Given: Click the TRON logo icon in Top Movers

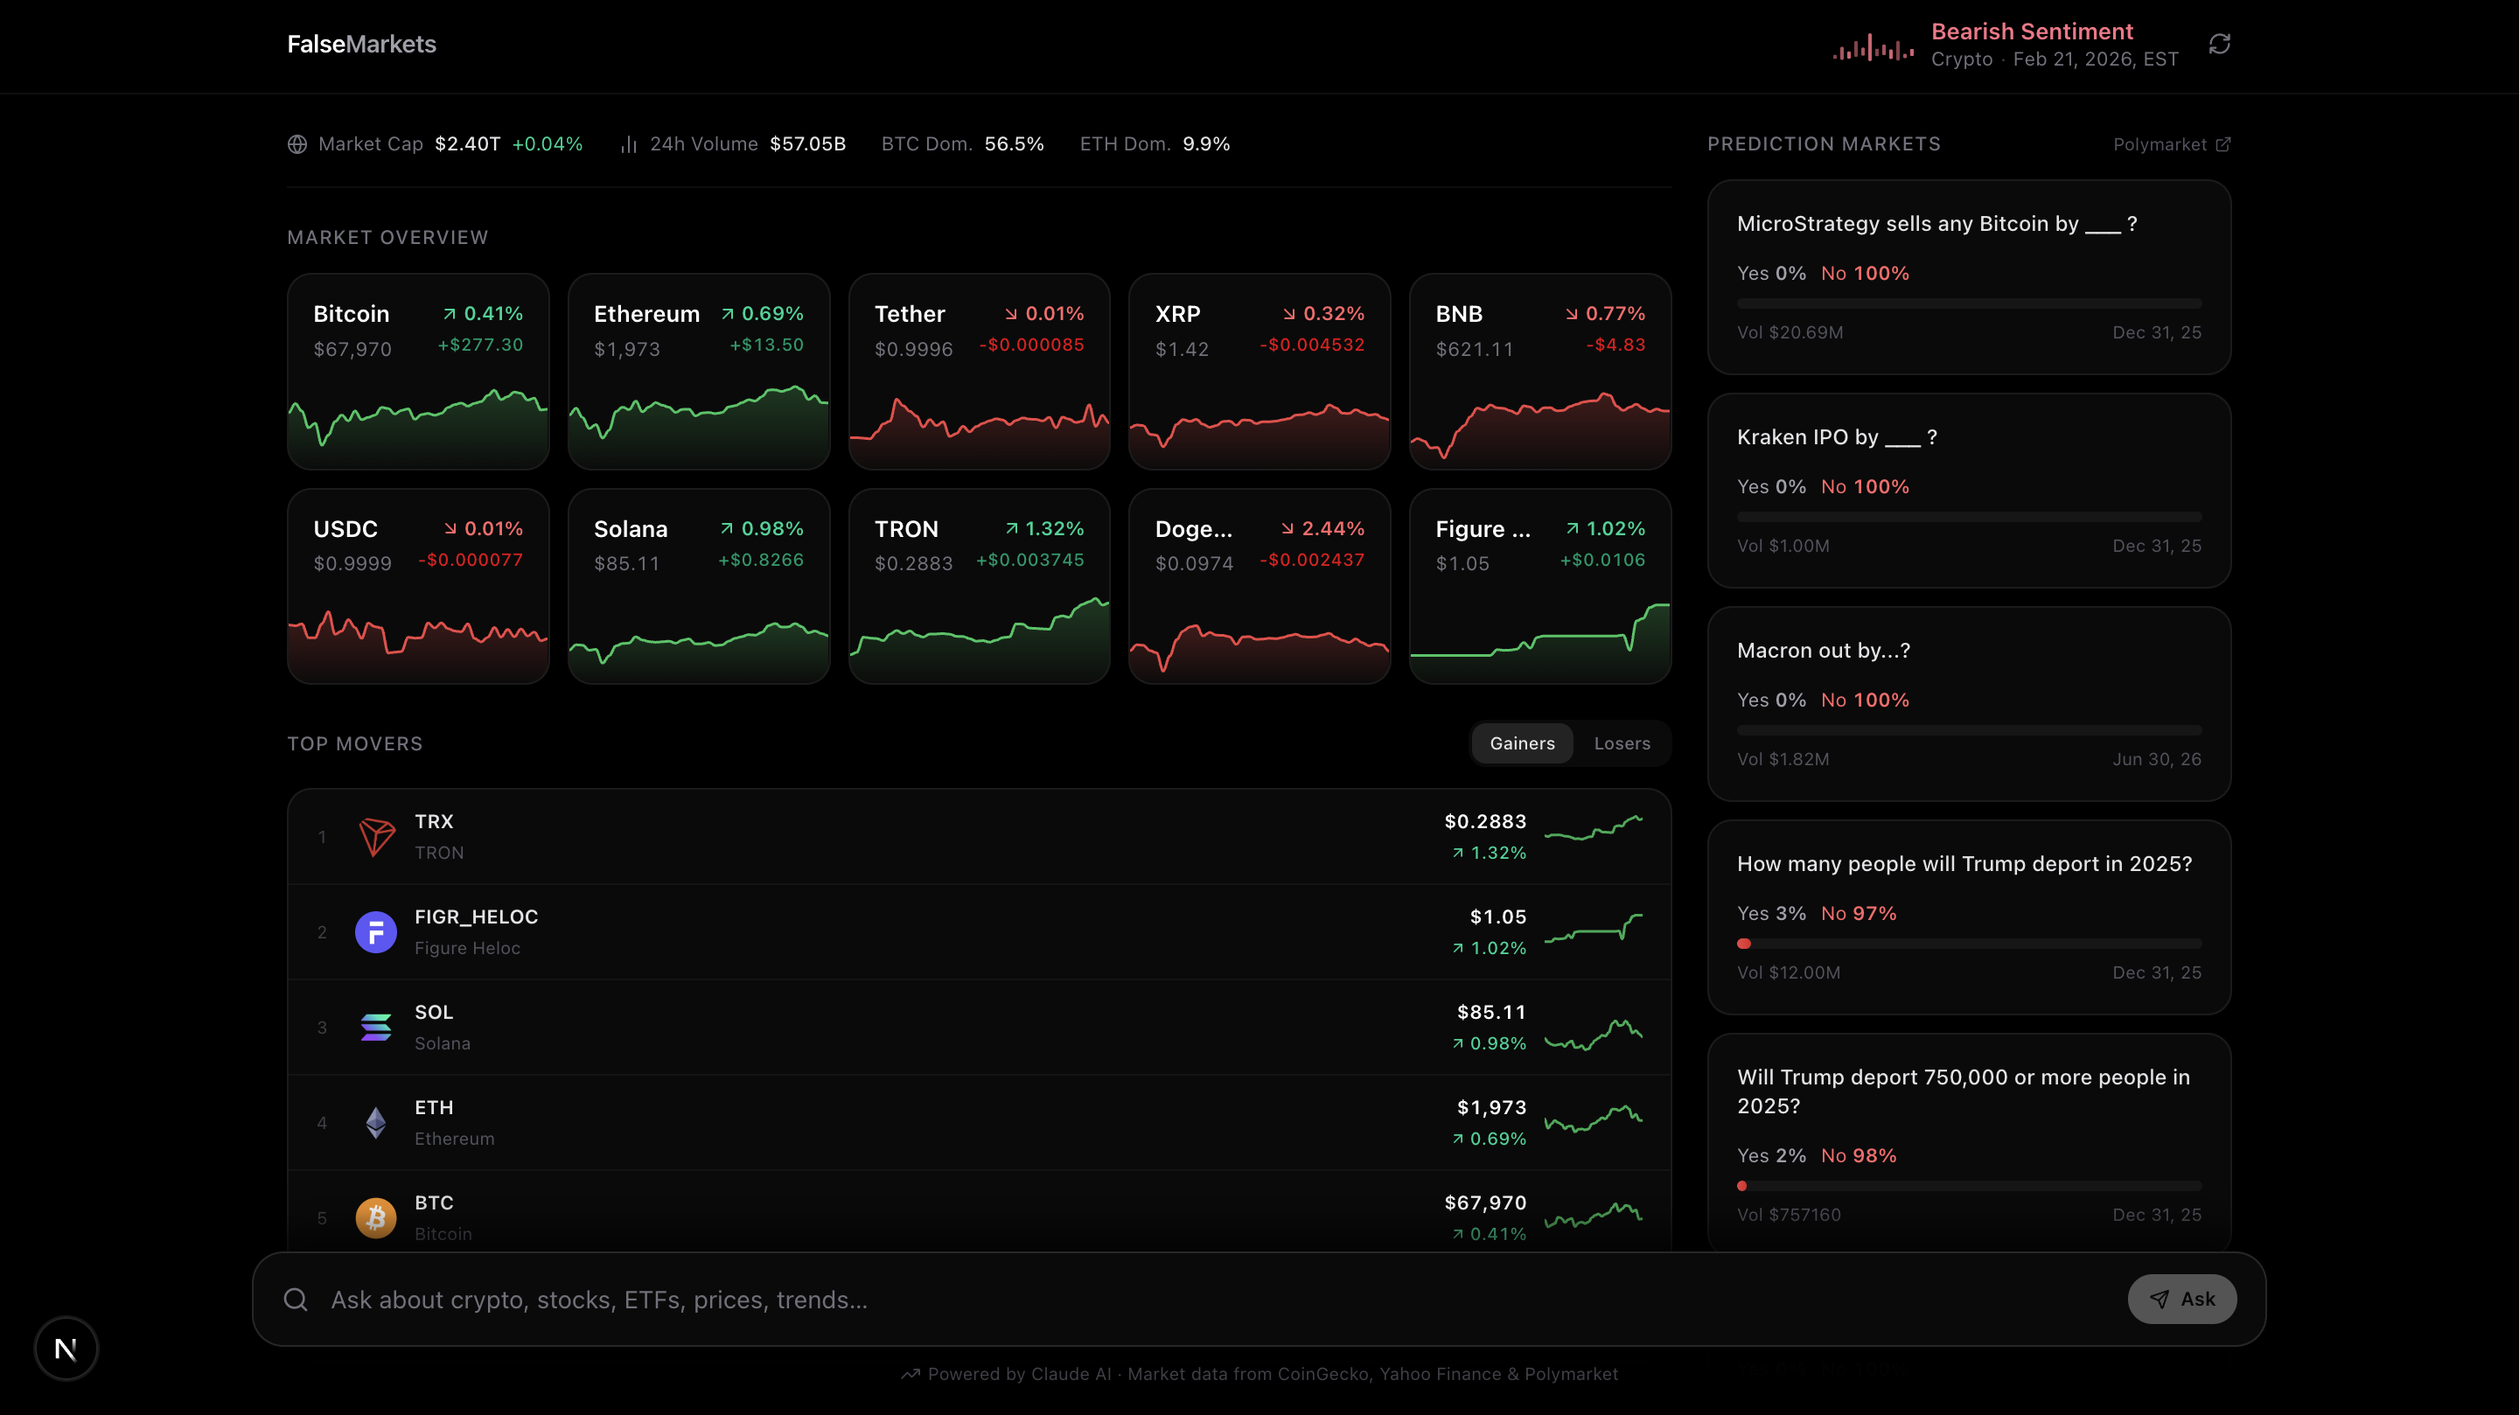Looking at the screenshot, I should pos(375,837).
